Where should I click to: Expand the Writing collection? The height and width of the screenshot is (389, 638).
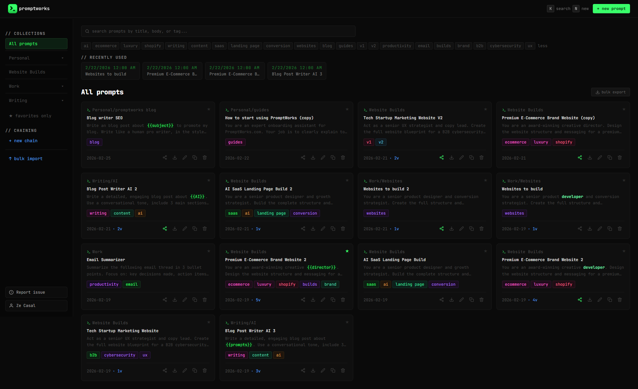pyautogui.click(x=62, y=100)
